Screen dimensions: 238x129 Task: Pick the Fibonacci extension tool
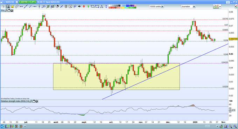coord(52,7)
